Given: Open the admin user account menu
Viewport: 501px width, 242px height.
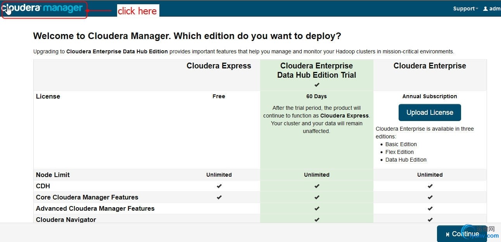Looking at the screenshot, I should click(x=492, y=9).
